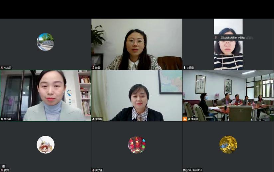Image resolution: width=274 pixels, height=172 pixels.
Task: Select the conference room video of 李丽红
Action: coord(228,96)
